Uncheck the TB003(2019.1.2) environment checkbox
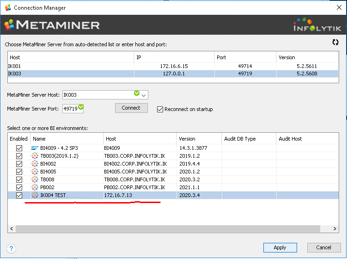Screen dimensions: 347x259 [x=19, y=156]
